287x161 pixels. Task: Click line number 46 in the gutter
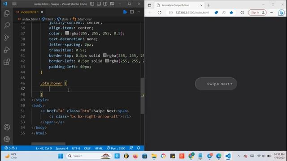pyautogui.click(x=23, y=83)
